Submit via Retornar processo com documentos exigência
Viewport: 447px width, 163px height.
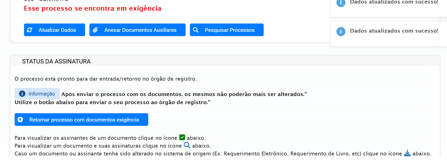click(84, 120)
